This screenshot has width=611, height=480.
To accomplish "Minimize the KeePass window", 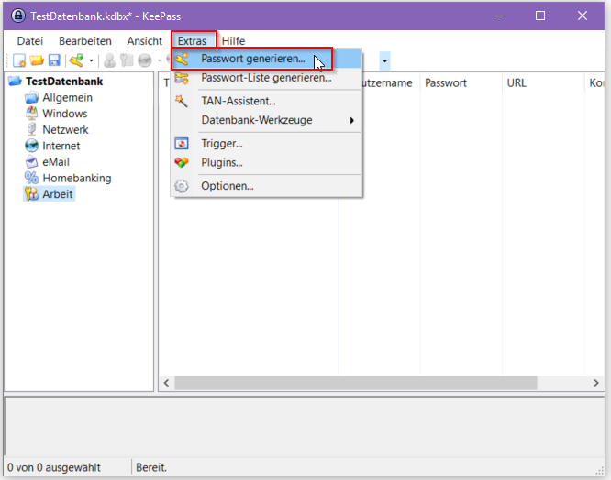I will pyautogui.click(x=499, y=16).
